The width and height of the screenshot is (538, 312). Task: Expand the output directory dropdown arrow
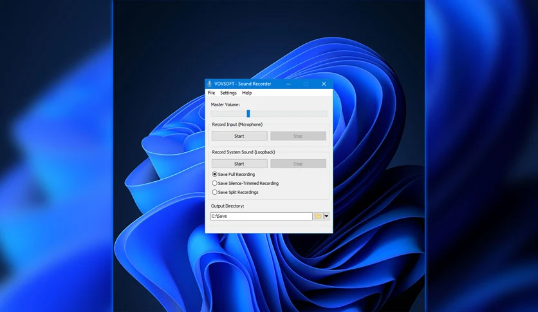tap(326, 216)
